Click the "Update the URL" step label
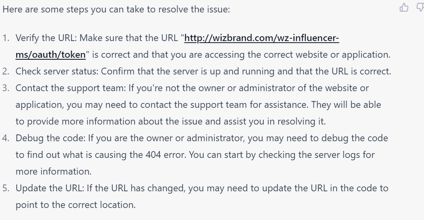The image size is (424, 220). click(47, 188)
